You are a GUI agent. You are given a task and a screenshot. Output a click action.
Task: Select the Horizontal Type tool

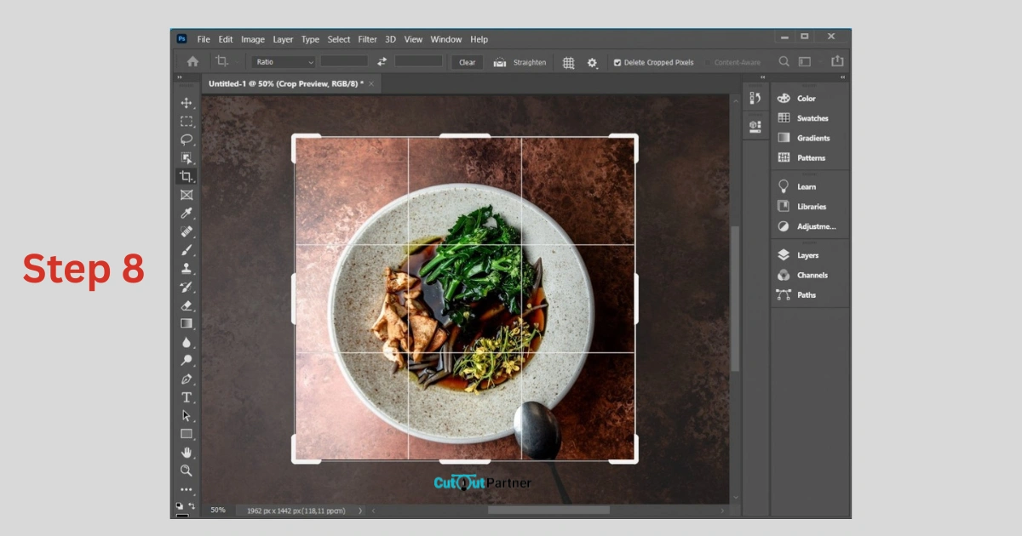click(x=187, y=397)
